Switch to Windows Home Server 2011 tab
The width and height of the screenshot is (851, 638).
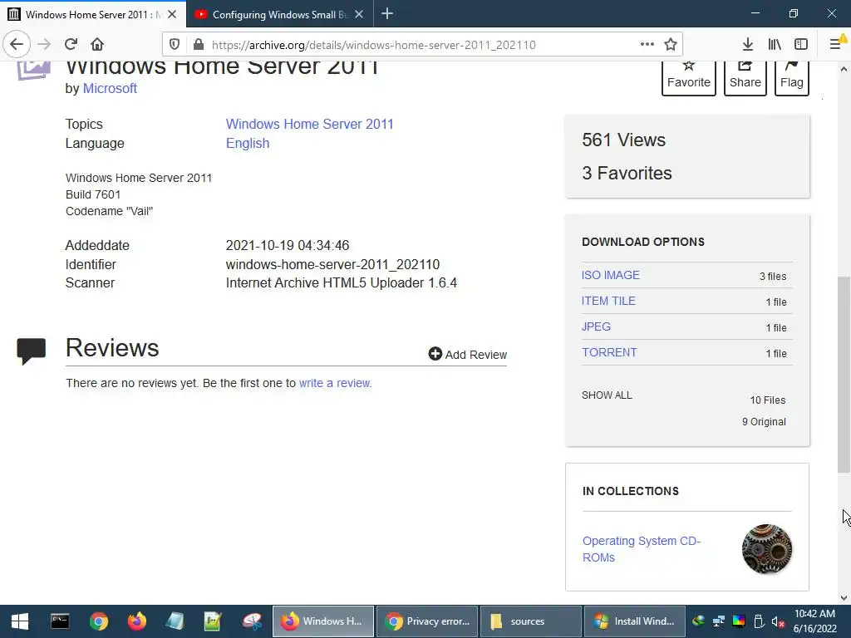(x=93, y=14)
